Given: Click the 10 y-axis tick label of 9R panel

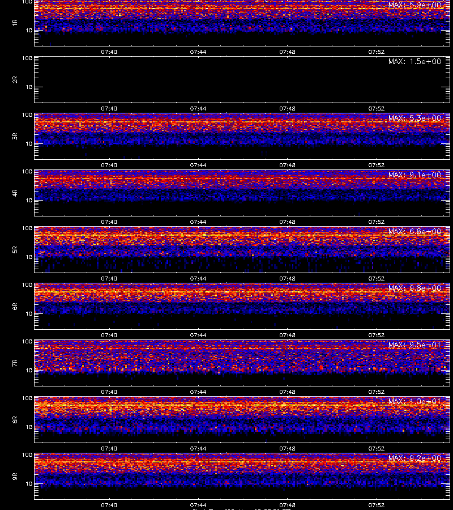Looking at the screenshot, I should 29,484.
